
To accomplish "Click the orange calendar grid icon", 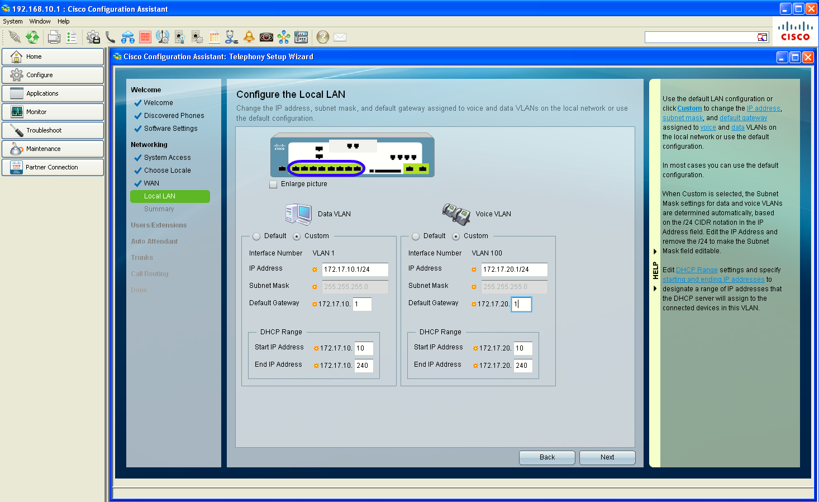I will 214,37.
